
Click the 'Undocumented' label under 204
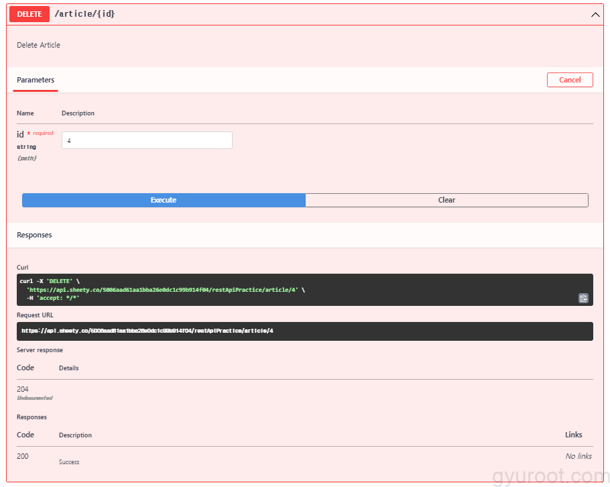point(34,398)
